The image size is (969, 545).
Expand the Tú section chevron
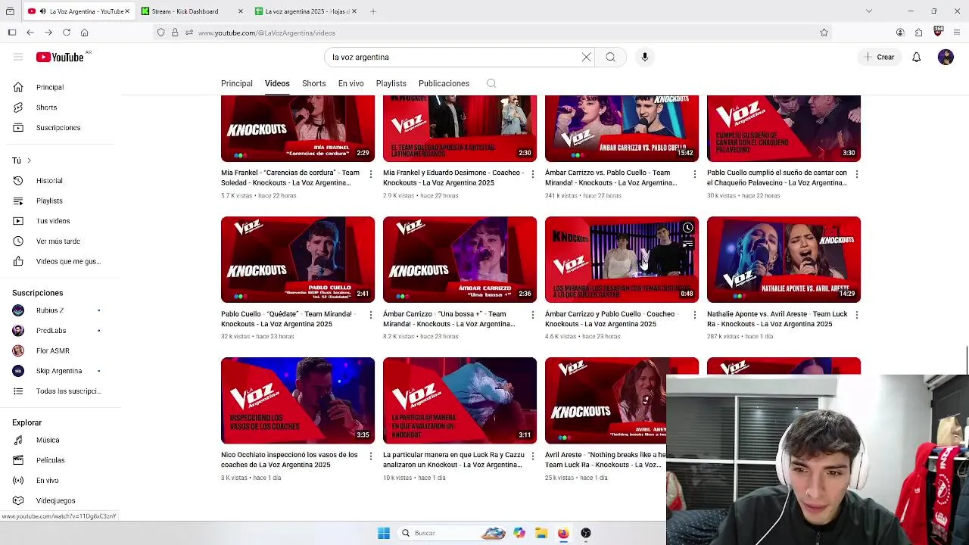pos(29,160)
